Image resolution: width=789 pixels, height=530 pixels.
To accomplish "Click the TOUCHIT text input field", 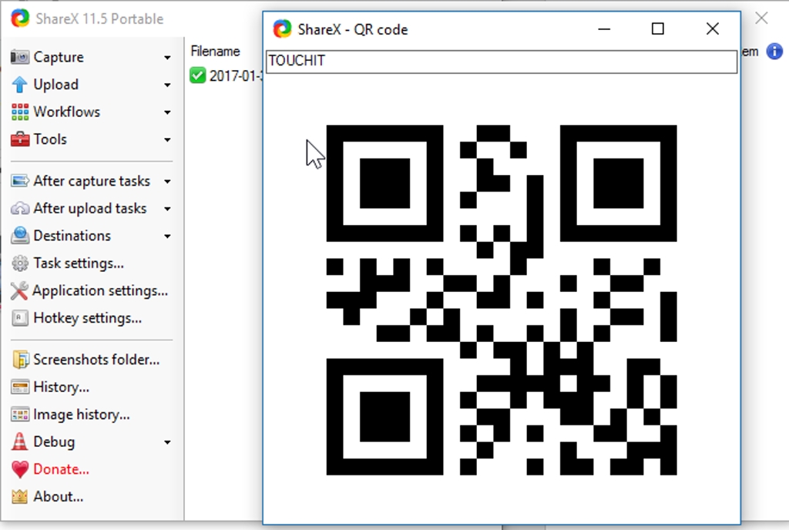I will (501, 62).
